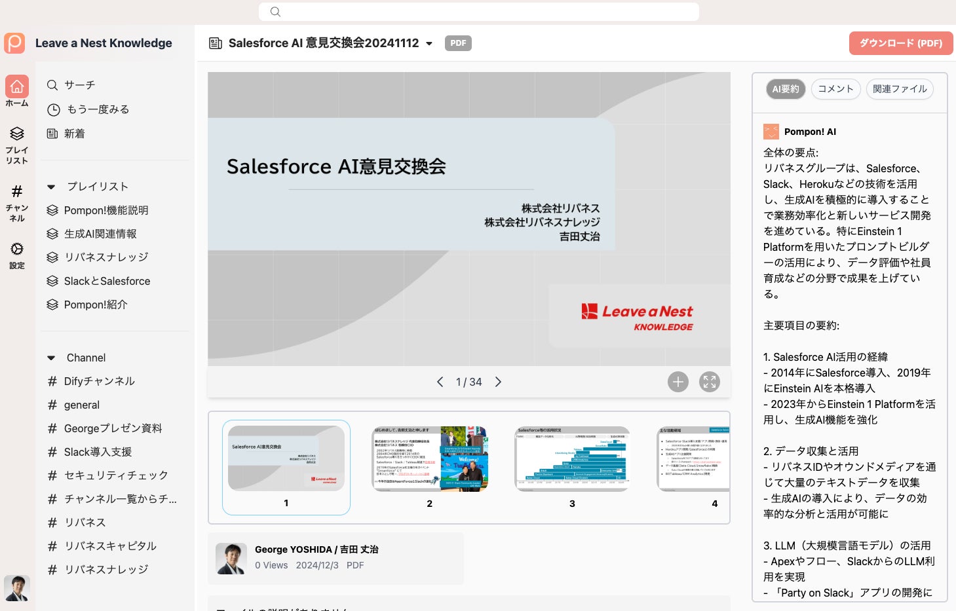Viewport: 956px width, 611px height.
Task: Download the file with ダウンロード (PDF) button
Action: tap(901, 43)
